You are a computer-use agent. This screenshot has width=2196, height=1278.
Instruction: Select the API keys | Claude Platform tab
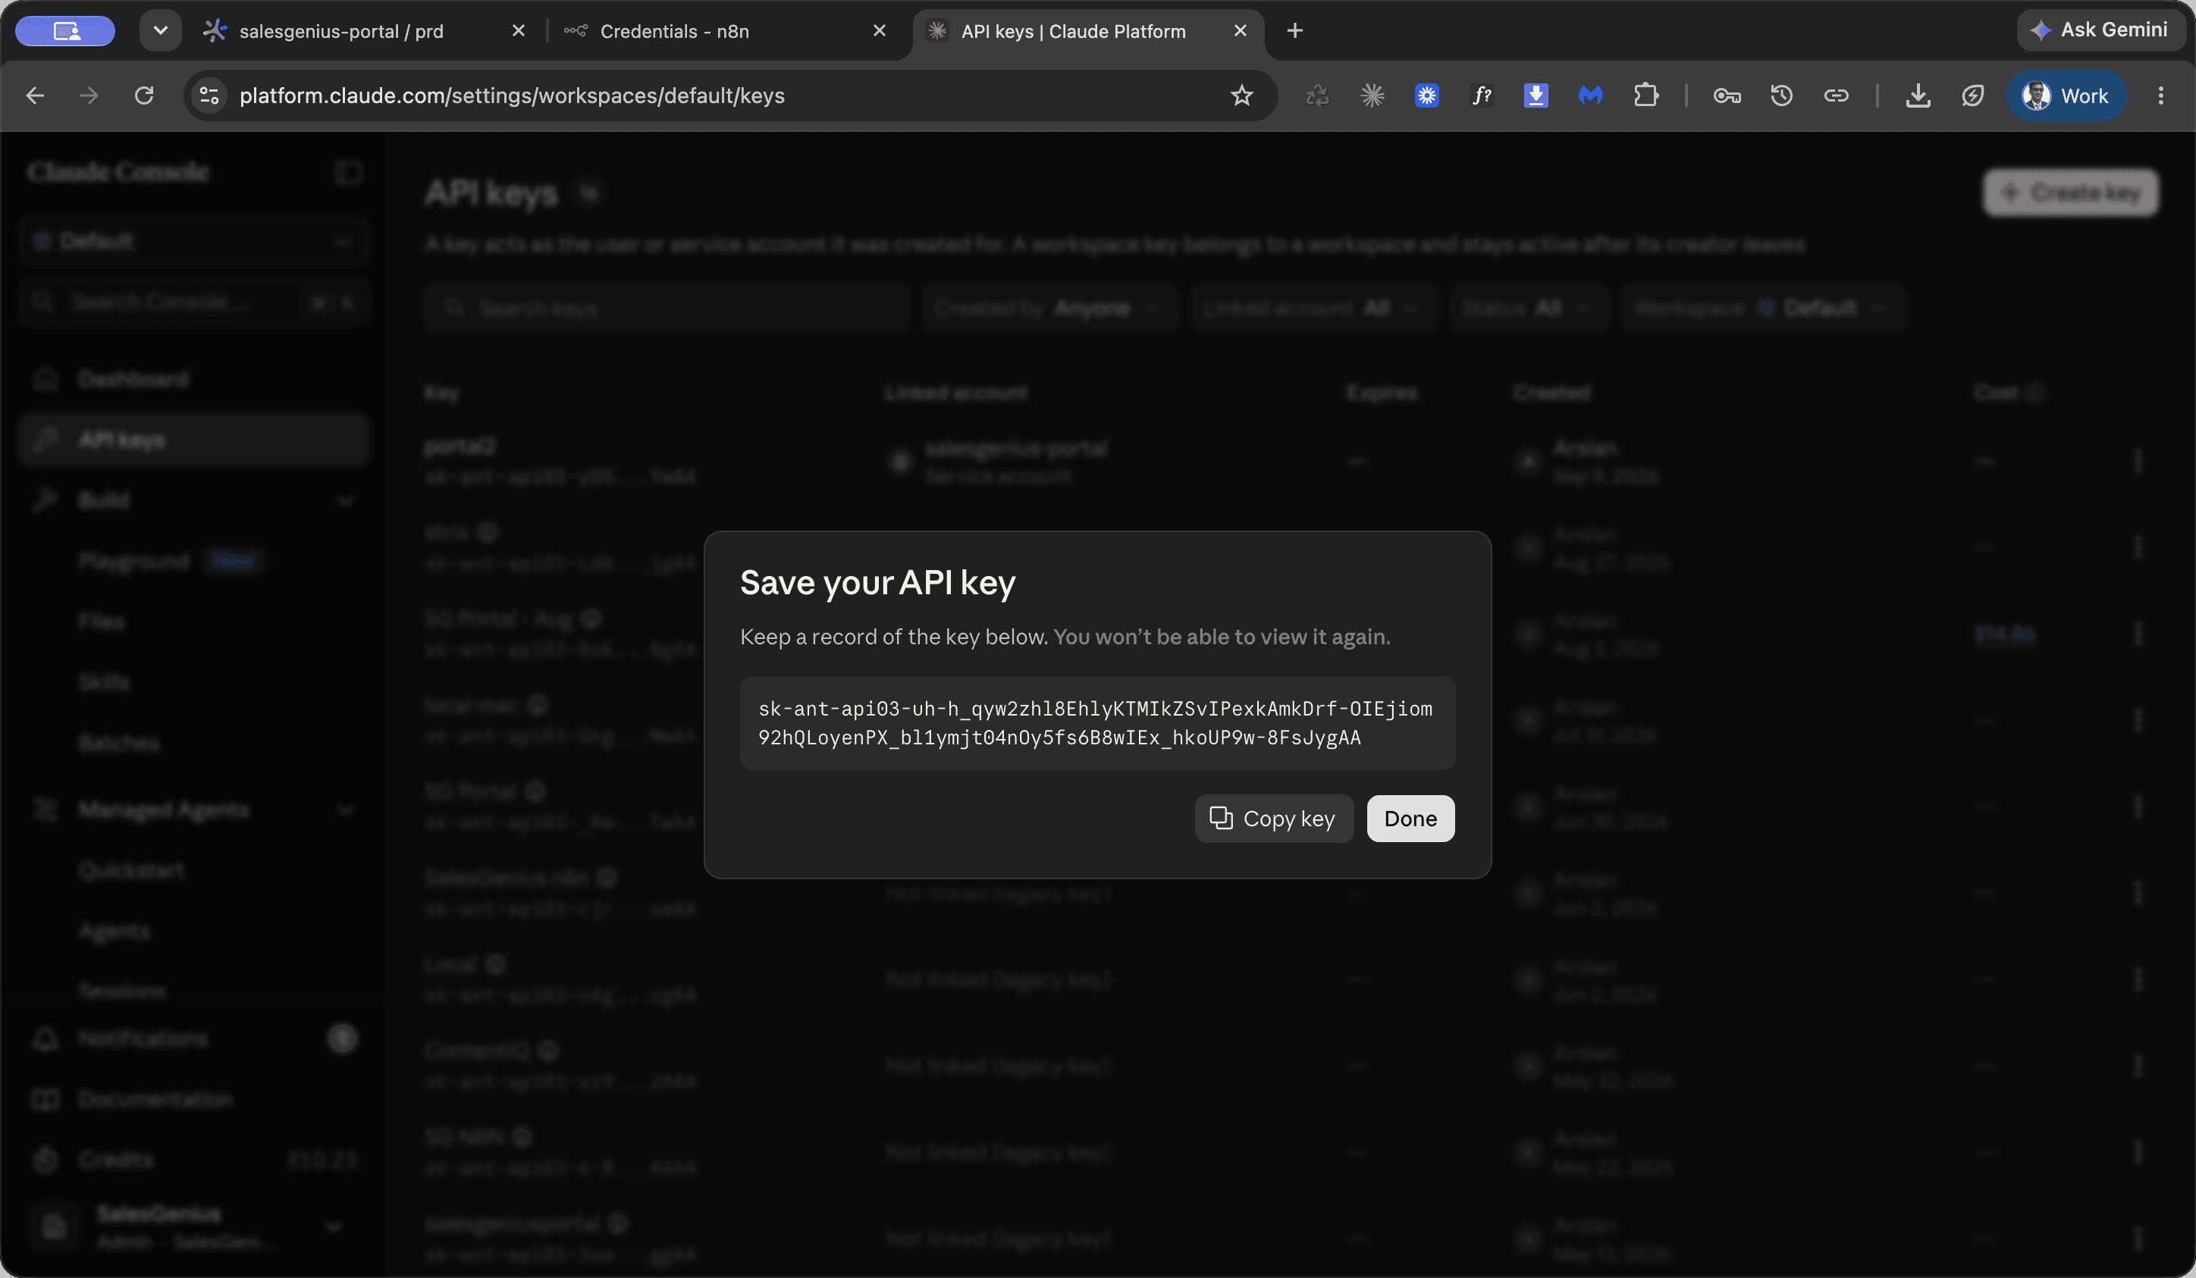[1073, 31]
